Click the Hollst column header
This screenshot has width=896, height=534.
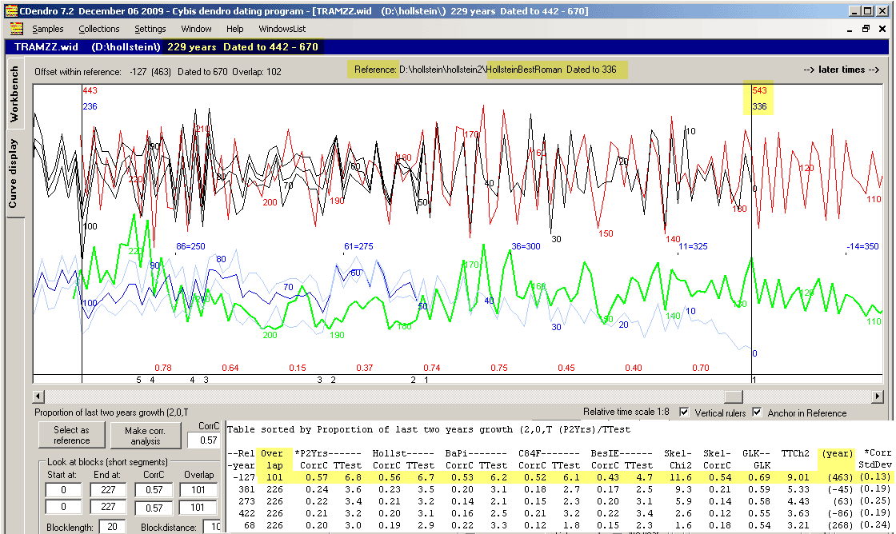pyautogui.click(x=402, y=453)
